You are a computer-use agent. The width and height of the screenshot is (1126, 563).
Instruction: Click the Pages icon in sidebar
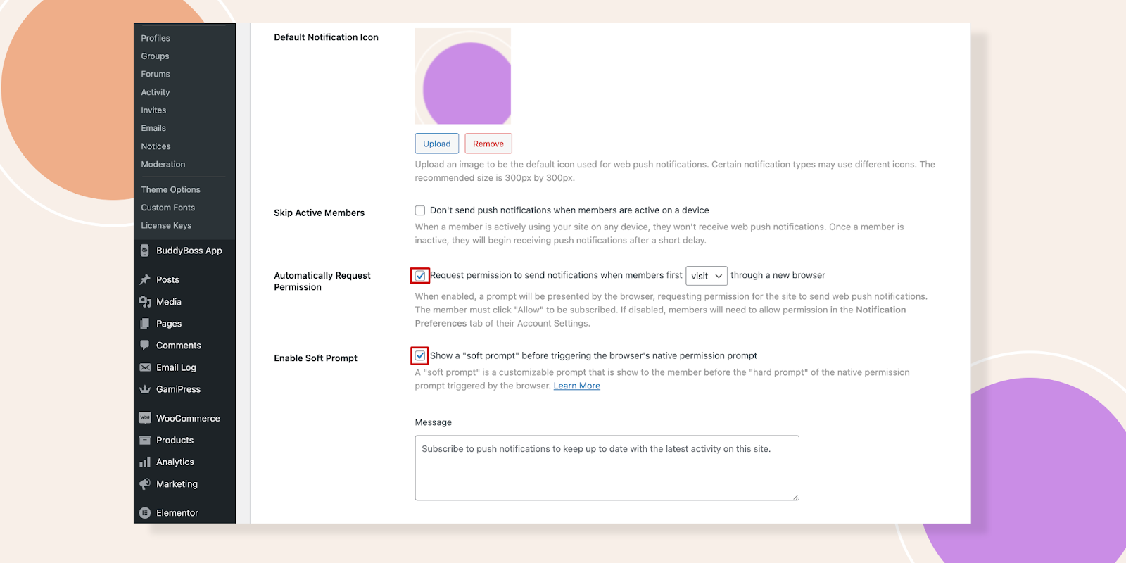(145, 324)
